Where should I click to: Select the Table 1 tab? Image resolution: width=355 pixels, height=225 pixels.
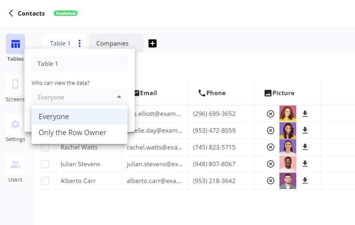[60, 44]
